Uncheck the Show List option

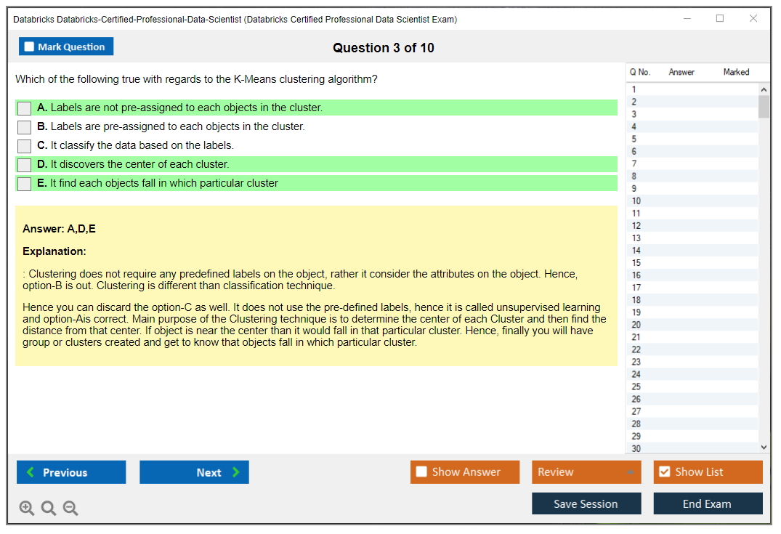coord(665,472)
